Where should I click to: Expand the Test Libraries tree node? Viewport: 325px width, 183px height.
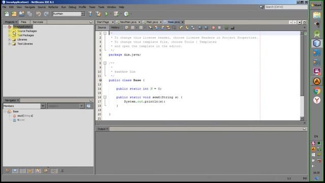coord(9,44)
